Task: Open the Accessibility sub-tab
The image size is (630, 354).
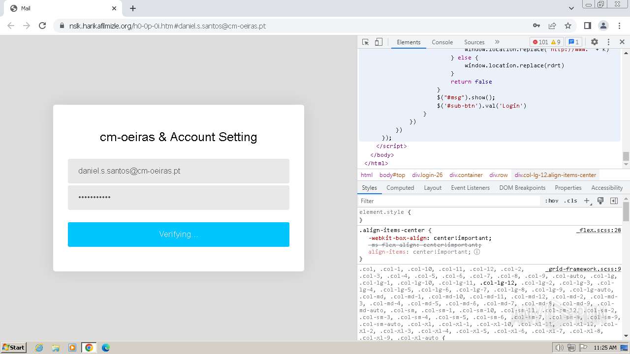Action: 607,188
